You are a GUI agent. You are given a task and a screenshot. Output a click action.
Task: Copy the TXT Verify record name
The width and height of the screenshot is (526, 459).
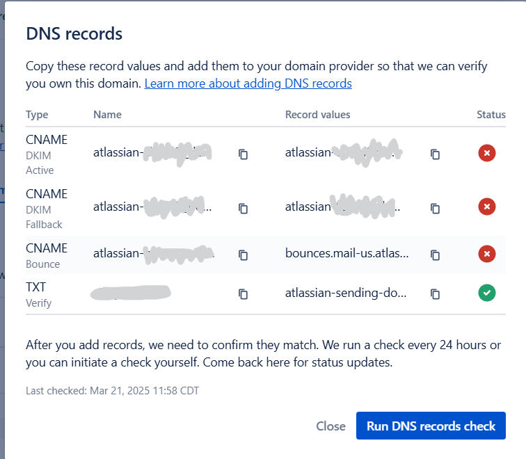pyautogui.click(x=244, y=294)
